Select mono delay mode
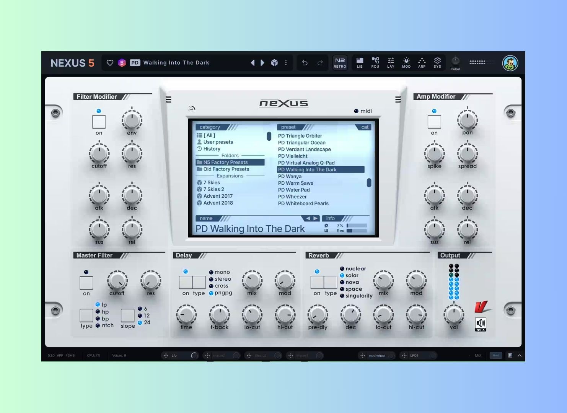Screen dimensions: 567x413 (x=220, y=272)
